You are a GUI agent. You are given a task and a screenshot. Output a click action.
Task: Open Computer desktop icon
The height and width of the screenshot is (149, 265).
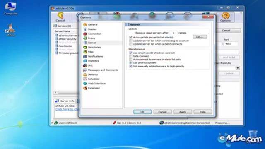point(11,9)
